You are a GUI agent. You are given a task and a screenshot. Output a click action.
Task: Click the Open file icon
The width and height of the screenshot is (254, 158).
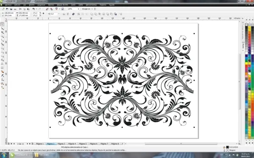tap(7, 9)
